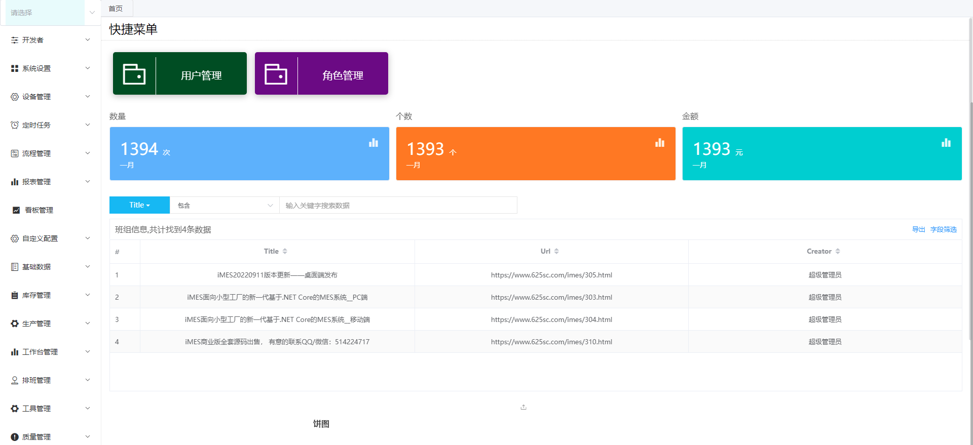Expand 流程管理 menu chevron
Screen dimensions: 973x445
(x=88, y=153)
